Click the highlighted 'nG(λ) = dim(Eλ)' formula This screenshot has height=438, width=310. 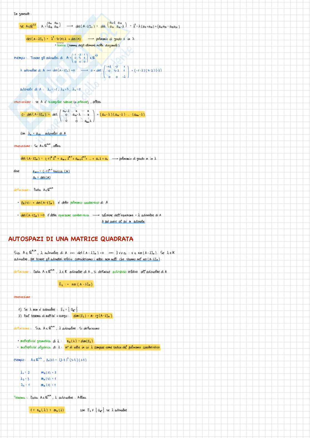pos(80,341)
